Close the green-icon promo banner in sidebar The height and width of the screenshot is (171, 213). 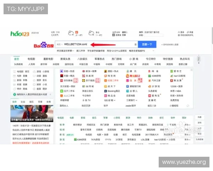click(50, 94)
